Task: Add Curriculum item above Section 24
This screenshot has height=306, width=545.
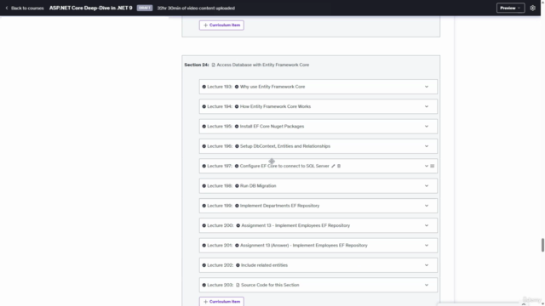Action: point(221,25)
